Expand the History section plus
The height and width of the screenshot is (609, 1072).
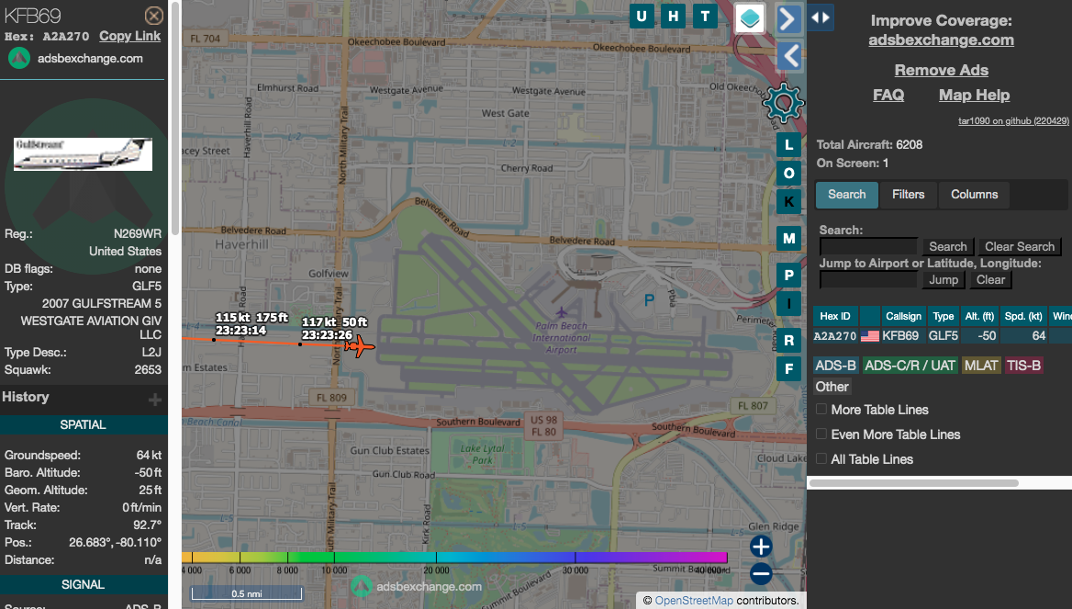[x=155, y=399]
